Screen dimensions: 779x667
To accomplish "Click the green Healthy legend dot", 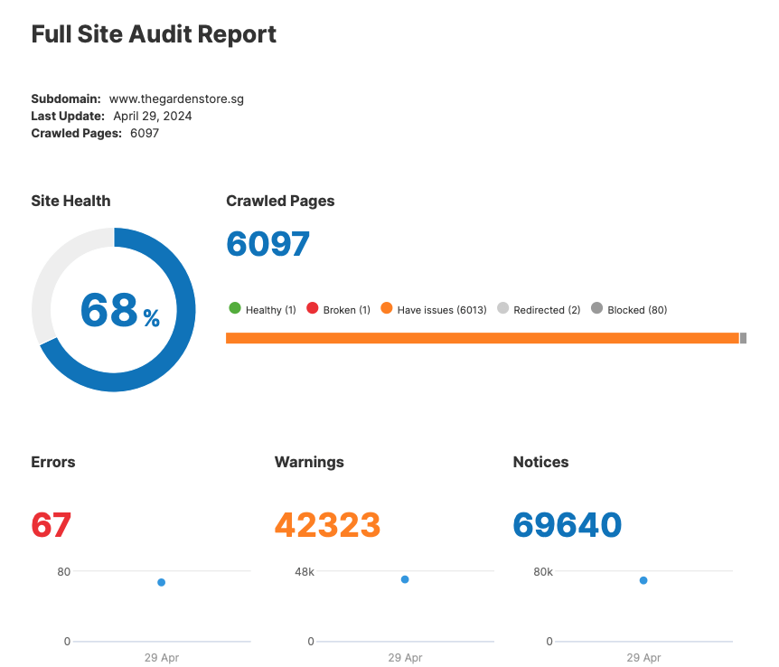I will (x=235, y=309).
